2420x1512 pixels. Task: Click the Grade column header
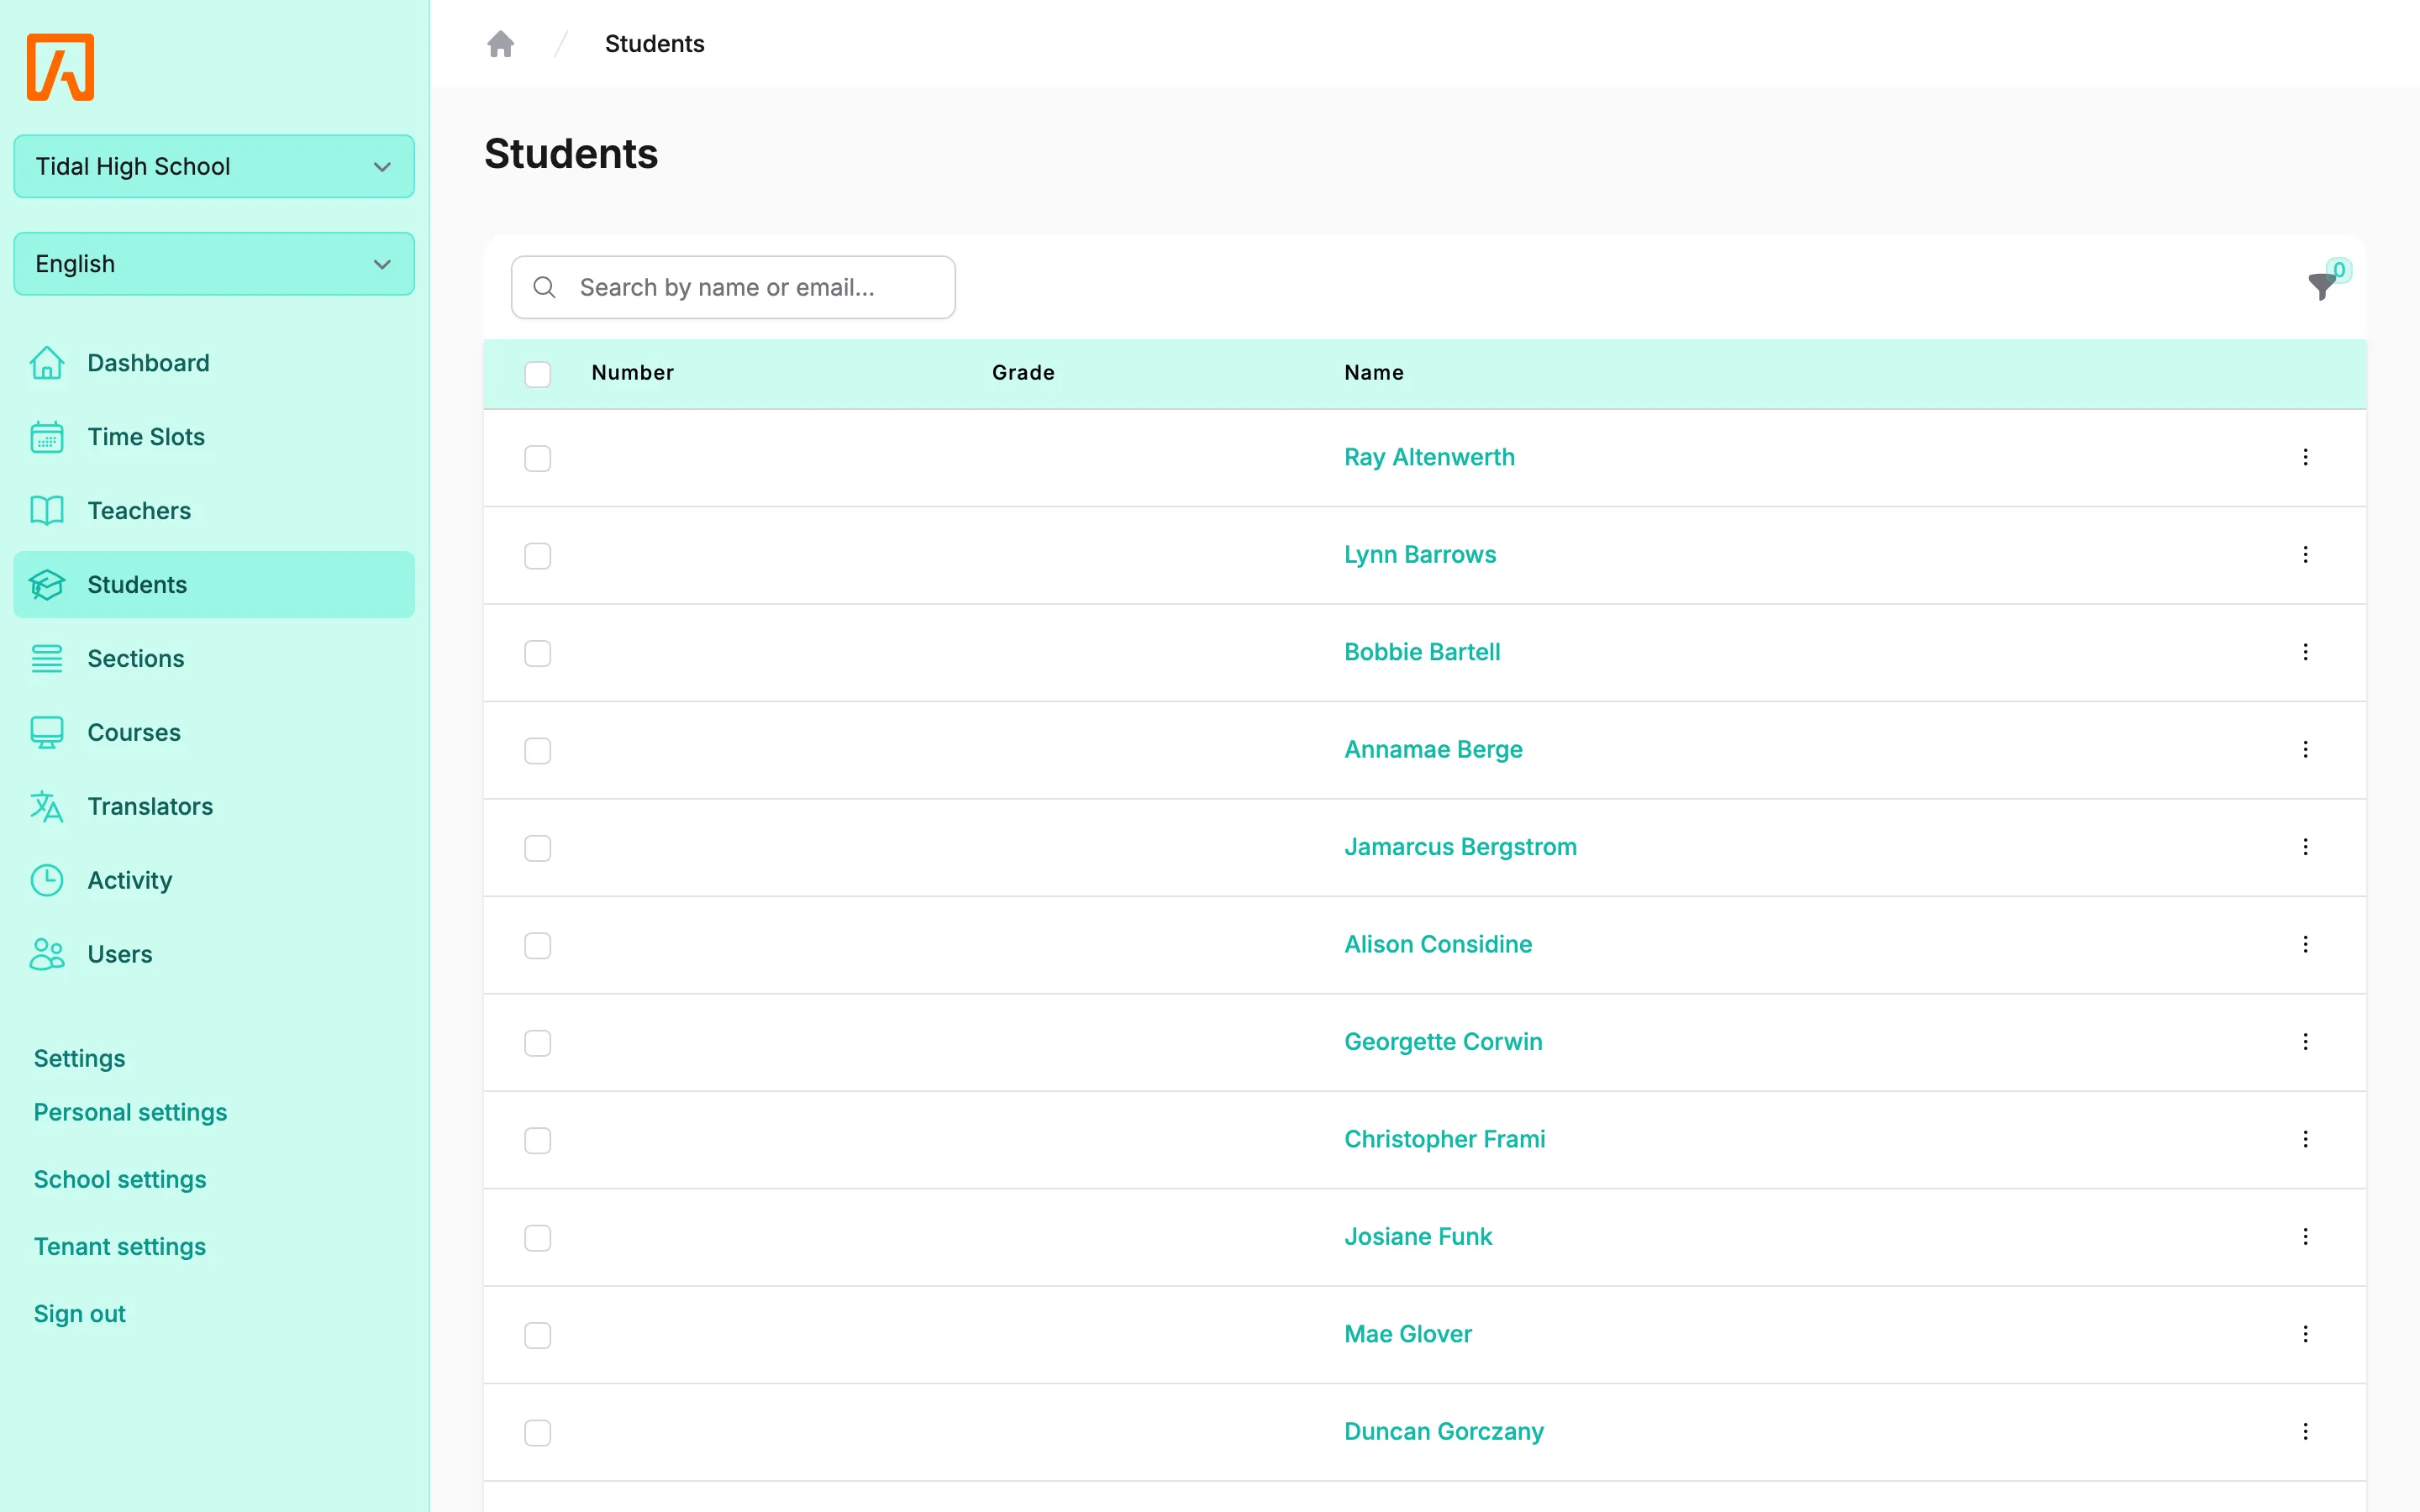point(1023,373)
